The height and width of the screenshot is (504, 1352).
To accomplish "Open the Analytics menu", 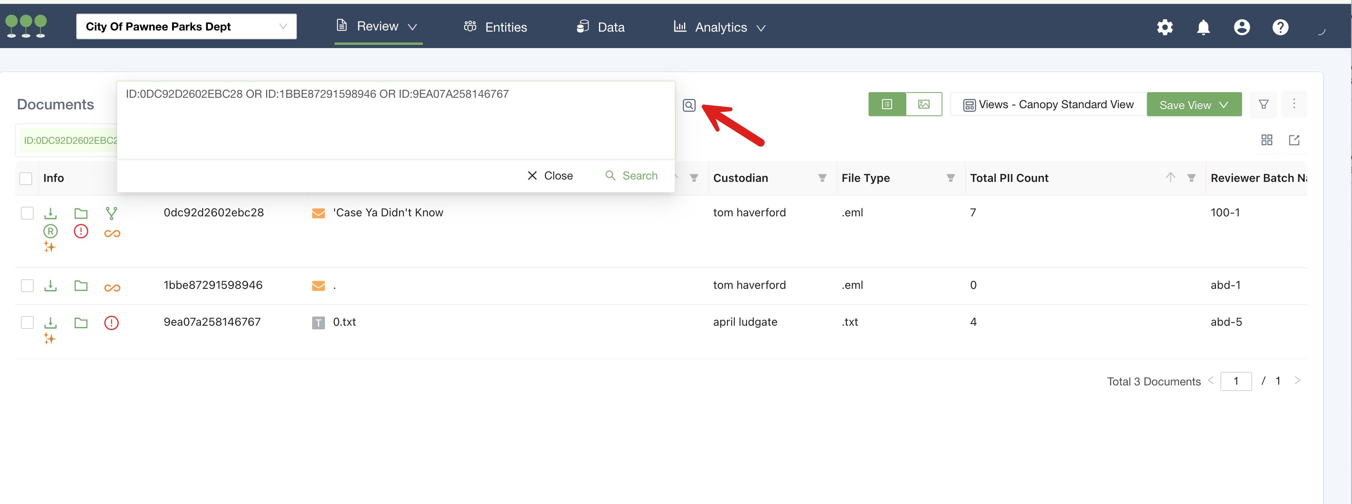I will (x=720, y=27).
